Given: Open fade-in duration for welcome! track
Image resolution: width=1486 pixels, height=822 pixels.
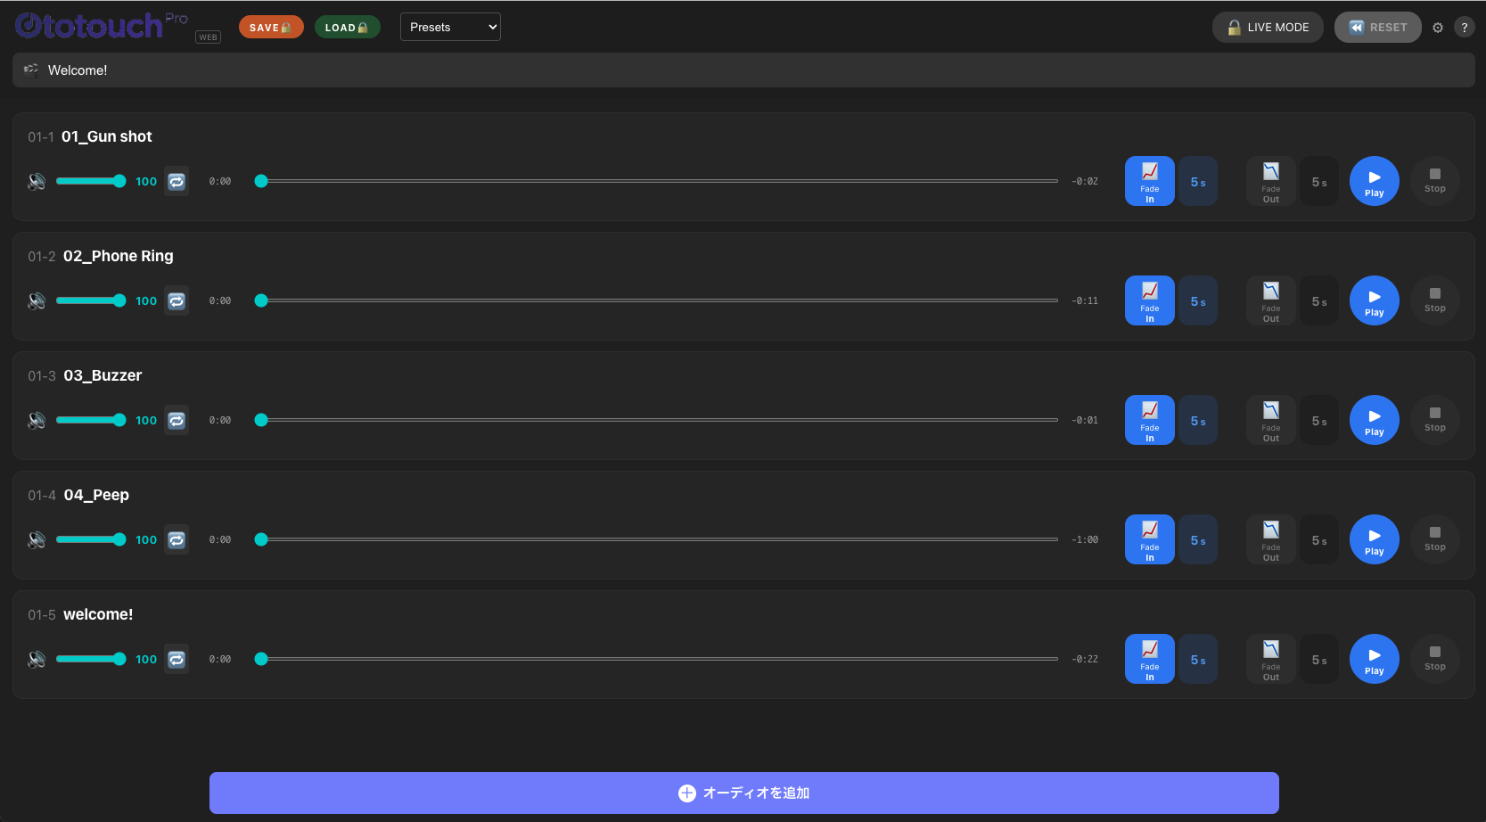Looking at the screenshot, I should tap(1198, 659).
